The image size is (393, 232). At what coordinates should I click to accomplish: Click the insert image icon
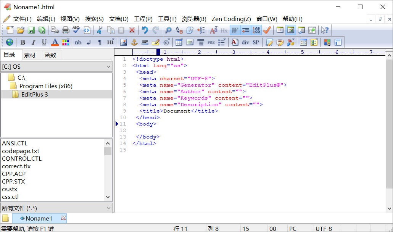pos(123,42)
